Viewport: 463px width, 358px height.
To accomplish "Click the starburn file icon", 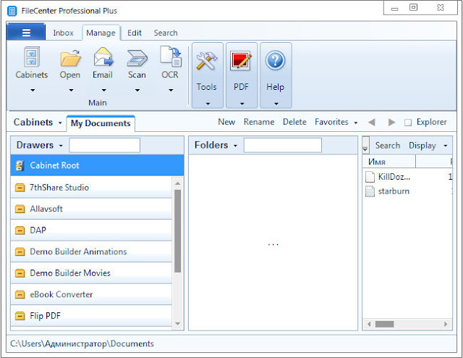I will click(370, 191).
